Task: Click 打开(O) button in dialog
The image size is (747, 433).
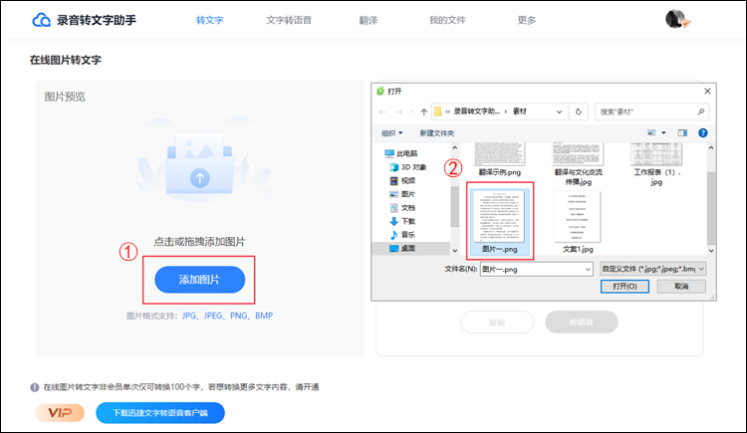Action: (624, 287)
